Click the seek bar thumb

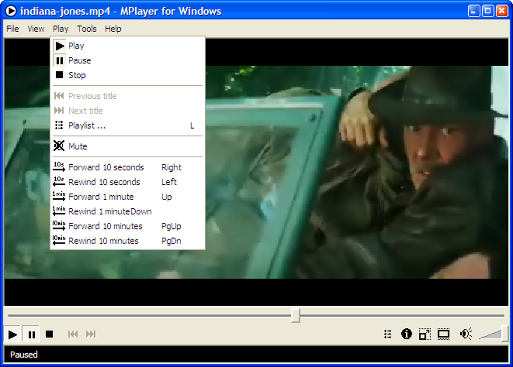click(x=295, y=315)
